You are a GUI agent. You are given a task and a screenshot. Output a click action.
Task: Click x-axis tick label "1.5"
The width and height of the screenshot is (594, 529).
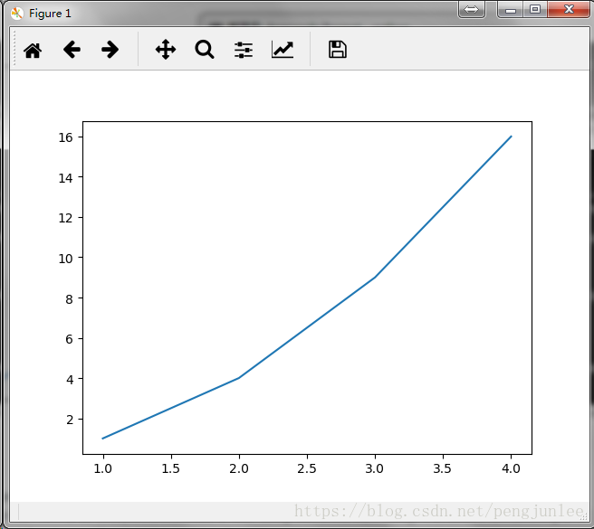[x=170, y=468]
